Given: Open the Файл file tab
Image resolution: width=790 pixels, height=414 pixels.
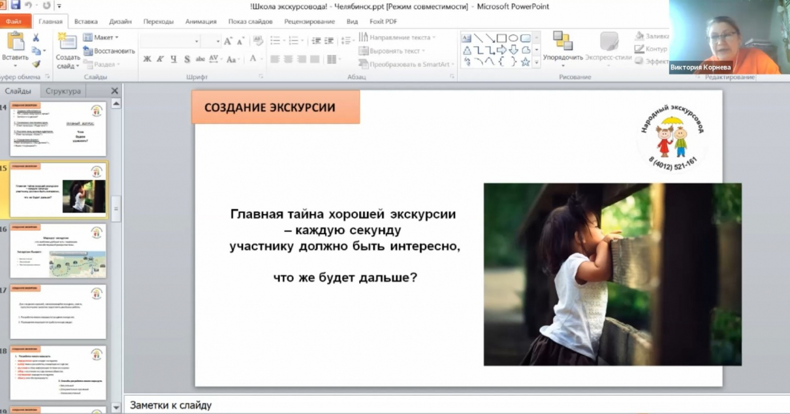Looking at the screenshot, I should [x=14, y=22].
